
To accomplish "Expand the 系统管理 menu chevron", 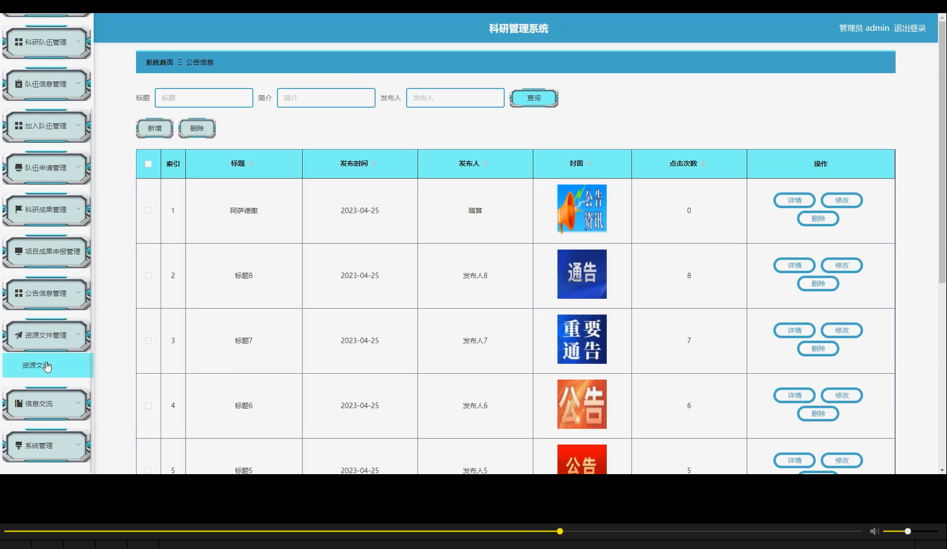I will pos(79,445).
